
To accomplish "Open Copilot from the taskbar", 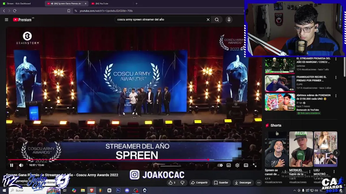I will click(x=74, y=190).
